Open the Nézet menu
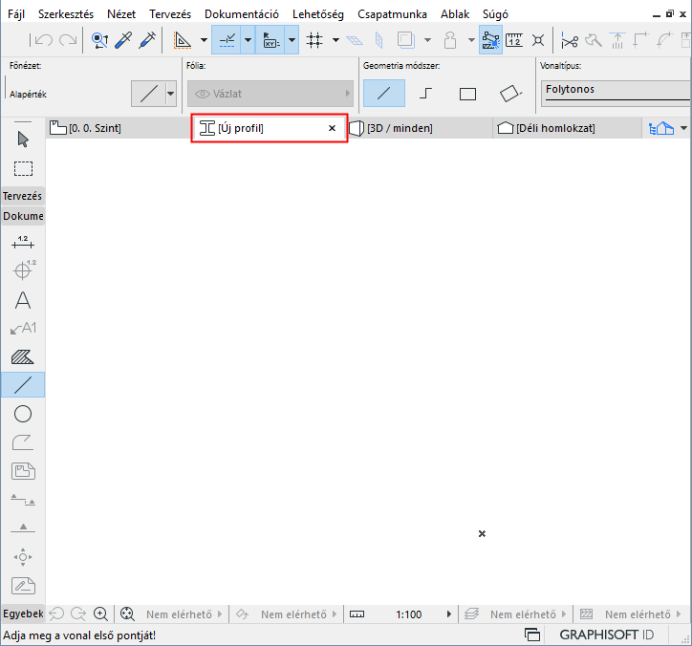The width and height of the screenshot is (692, 646). point(121,14)
